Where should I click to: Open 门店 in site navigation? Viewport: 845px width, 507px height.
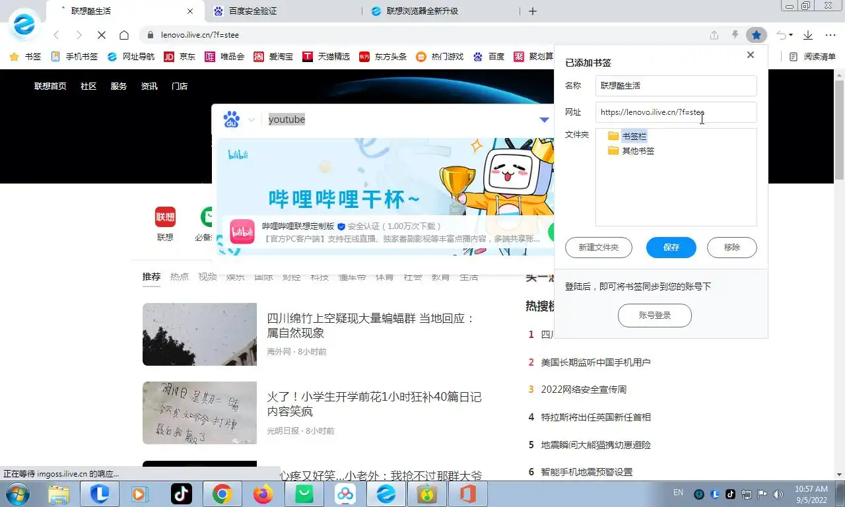point(180,86)
